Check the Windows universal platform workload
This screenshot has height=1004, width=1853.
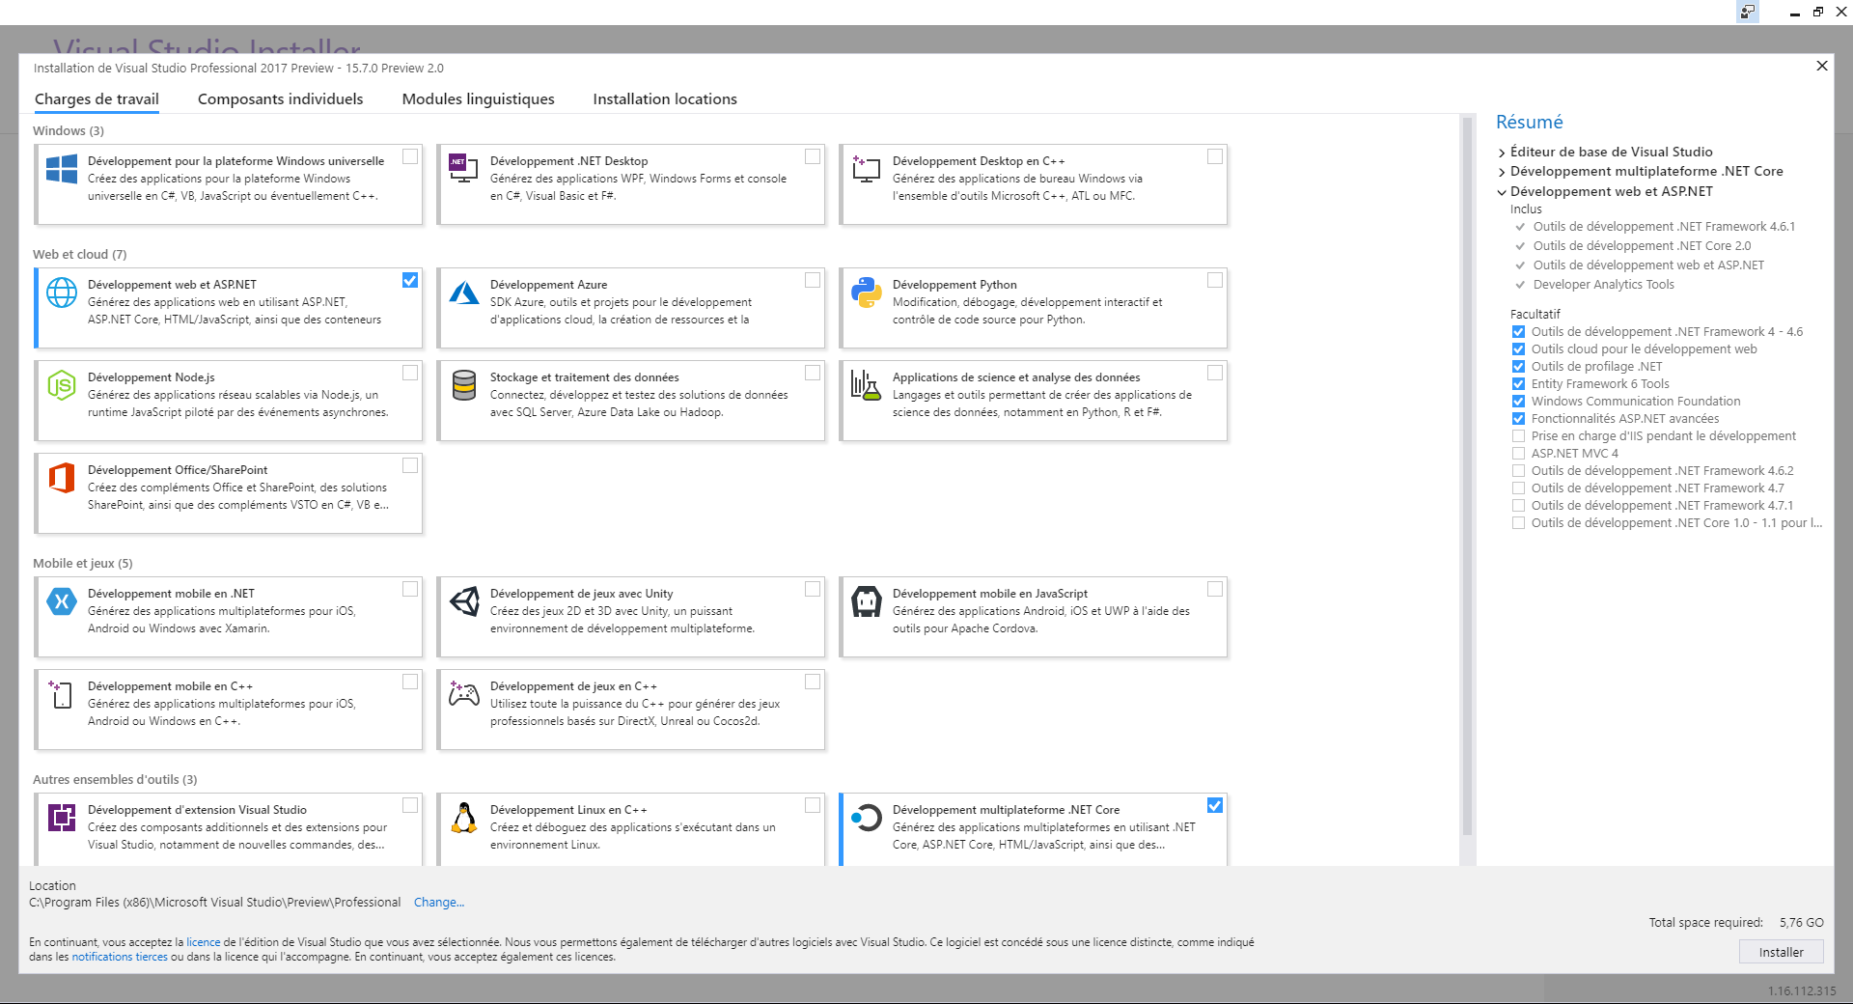(410, 156)
